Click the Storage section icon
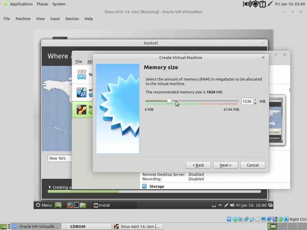The width and height of the screenshot is (307, 230). 144,186
